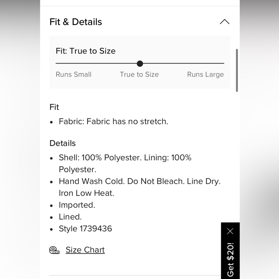Click the vertical scrollbar thumb
Screen dimensions: 279x279
click(x=237, y=70)
